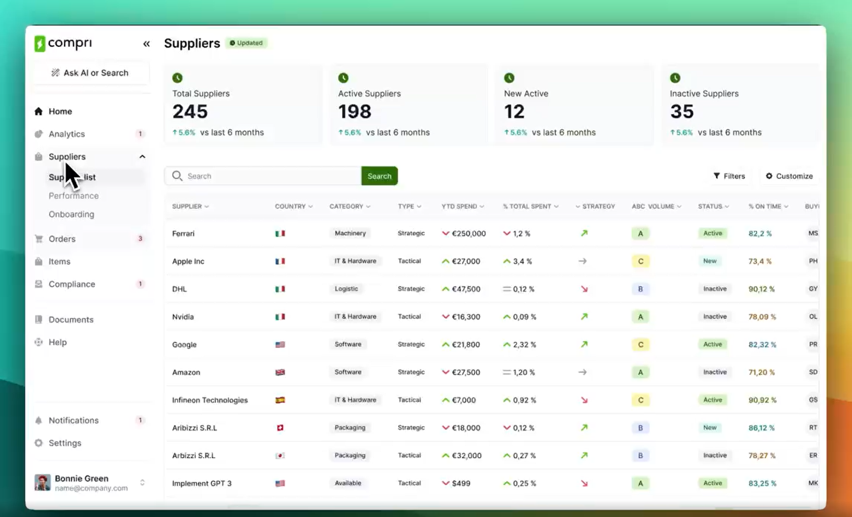The width and height of the screenshot is (852, 517).
Task: Click the Items bag icon
Action: [39, 261]
